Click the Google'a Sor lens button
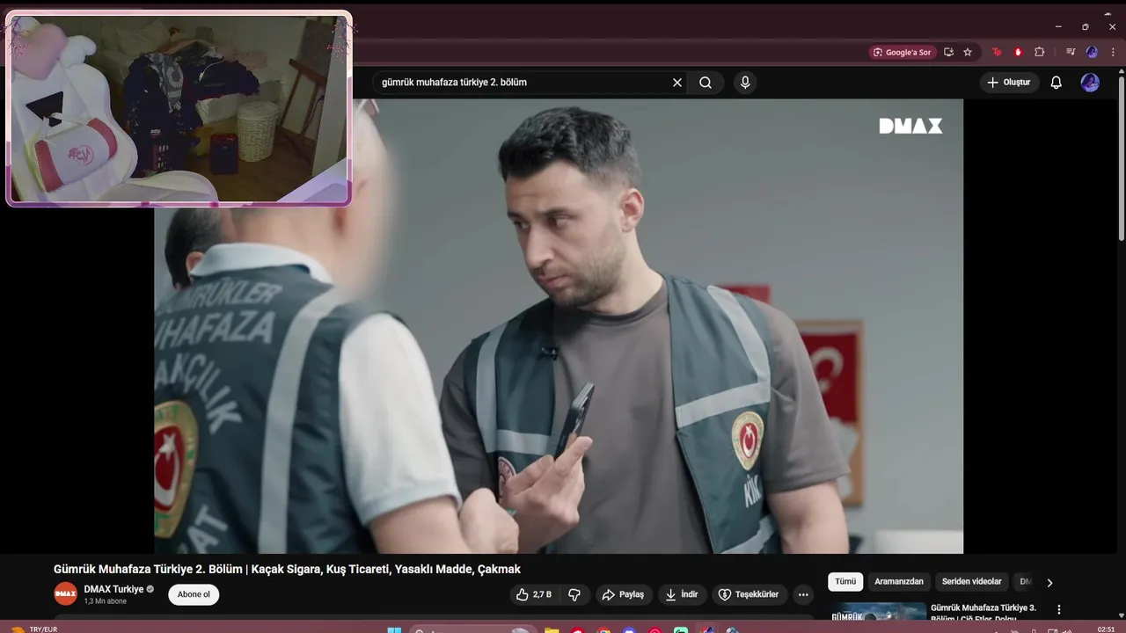The height and width of the screenshot is (633, 1126). [x=902, y=53]
